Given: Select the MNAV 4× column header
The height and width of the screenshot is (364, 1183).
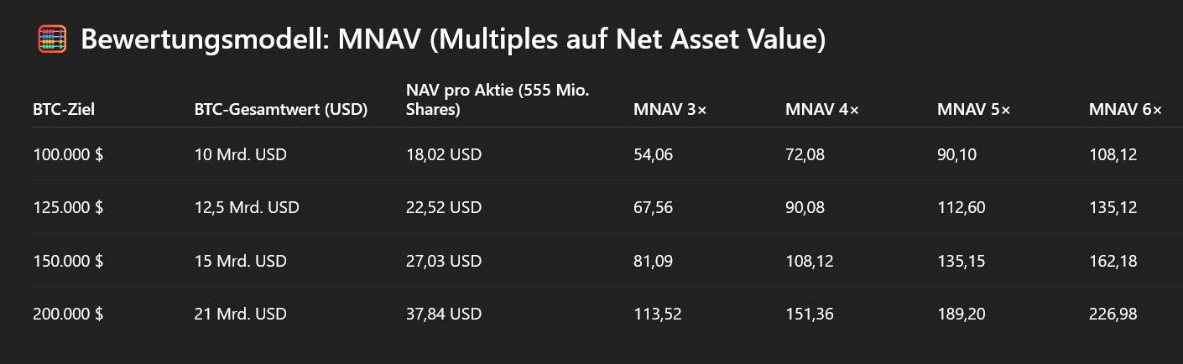Looking at the screenshot, I should point(822,109).
